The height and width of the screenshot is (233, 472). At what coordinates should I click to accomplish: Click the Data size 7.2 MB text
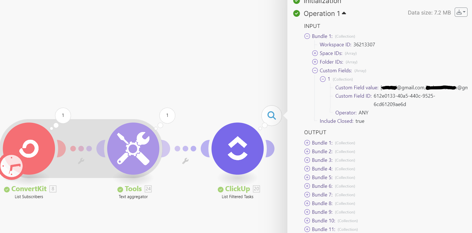(429, 13)
